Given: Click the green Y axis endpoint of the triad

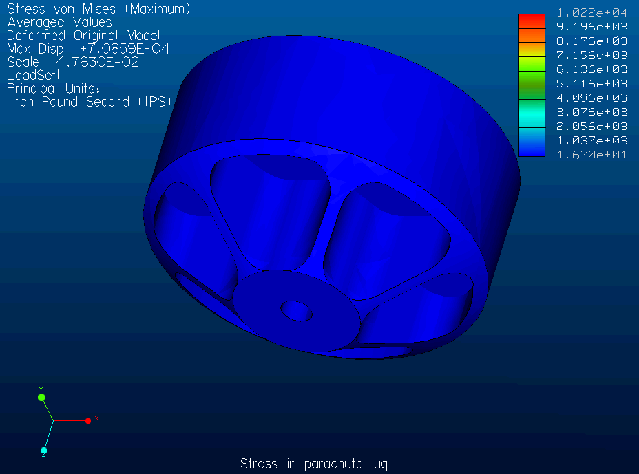Looking at the screenshot, I should coord(41,397).
